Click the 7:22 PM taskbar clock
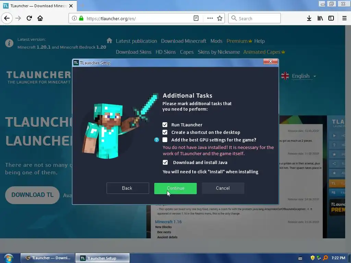 338,258
